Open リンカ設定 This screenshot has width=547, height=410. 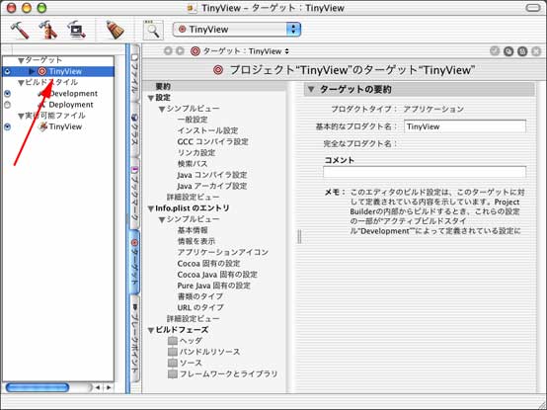(196, 153)
